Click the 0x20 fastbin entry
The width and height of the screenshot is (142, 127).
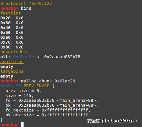(12, 18)
